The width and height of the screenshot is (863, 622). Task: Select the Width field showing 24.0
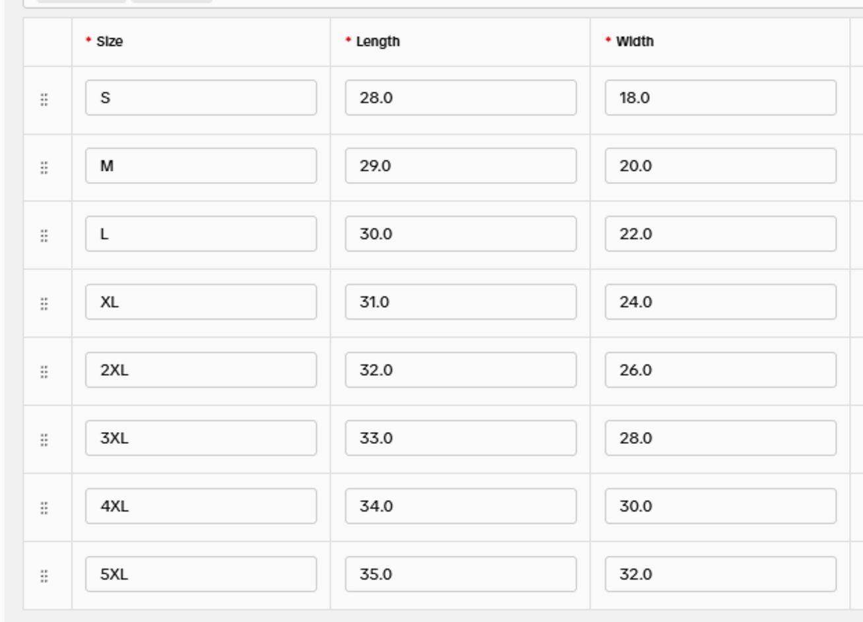point(720,302)
